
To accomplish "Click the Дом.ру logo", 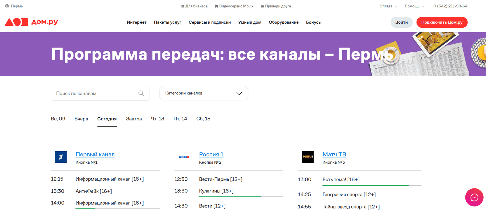I will [x=31, y=22].
